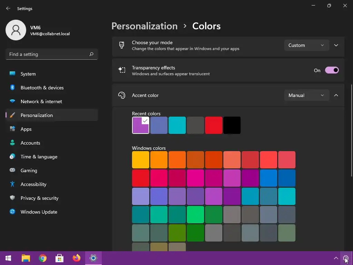Click the Find a setting search field
The width and height of the screenshot is (353, 265).
52,54
